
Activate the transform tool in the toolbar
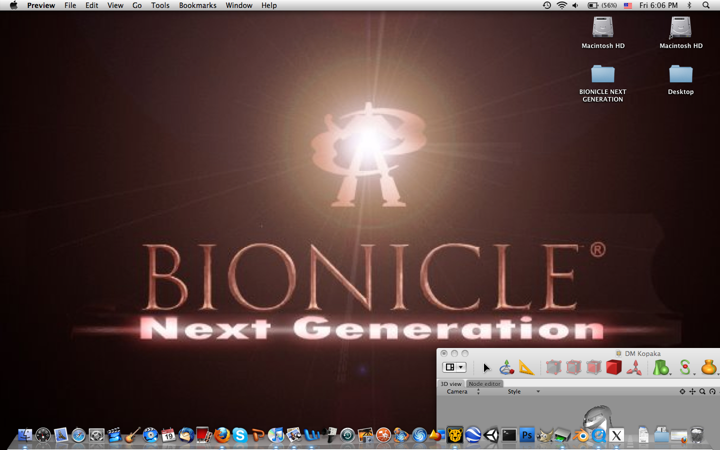coord(506,367)
